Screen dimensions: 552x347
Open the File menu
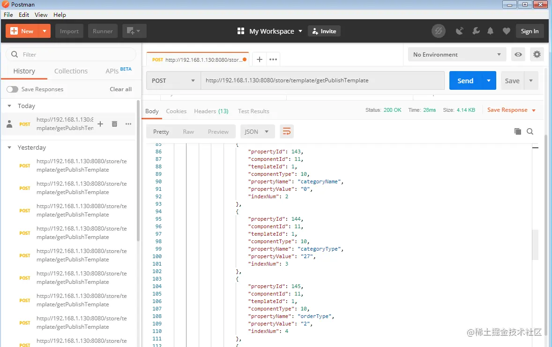coord(8,15)
